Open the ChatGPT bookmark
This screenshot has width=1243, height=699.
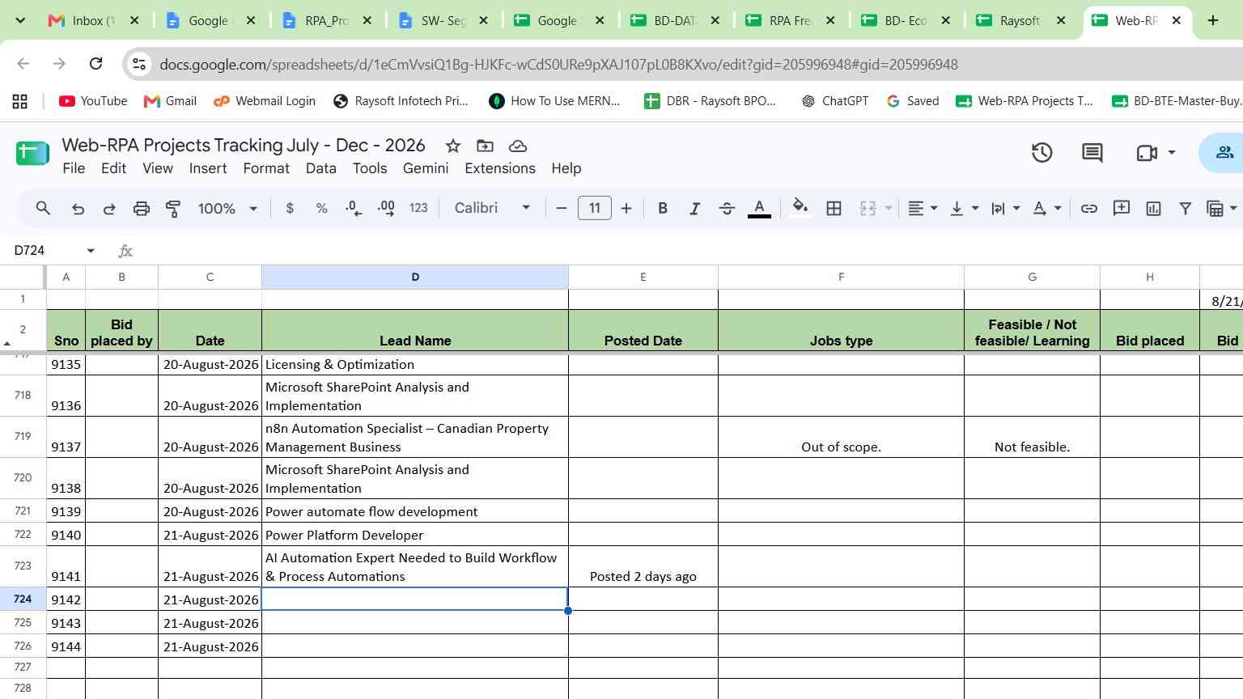(x=834, y=101)
